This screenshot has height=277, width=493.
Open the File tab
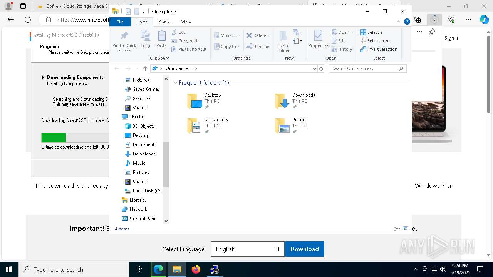[120, 22]
